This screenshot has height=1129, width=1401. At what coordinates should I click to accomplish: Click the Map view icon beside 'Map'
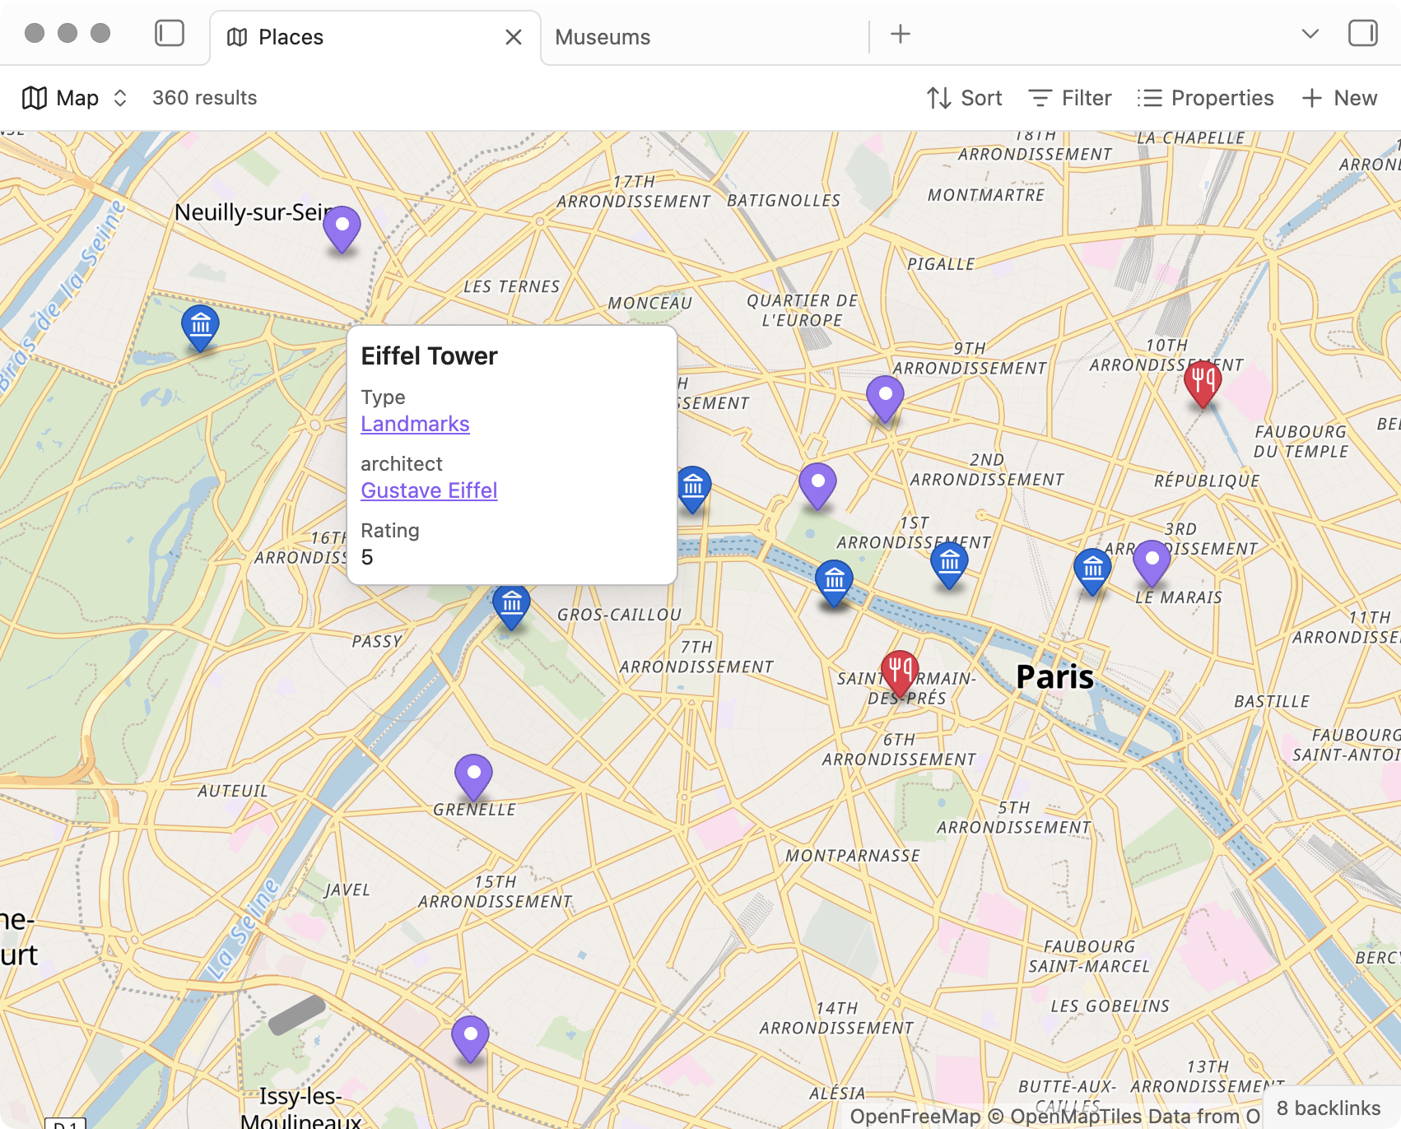coord(35,97)
